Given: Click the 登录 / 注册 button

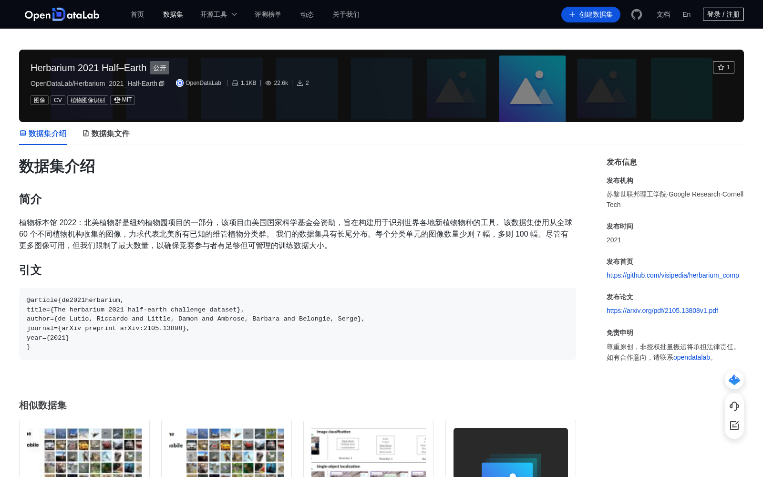Looking at the screenshot, I should [x=723, y=14].
